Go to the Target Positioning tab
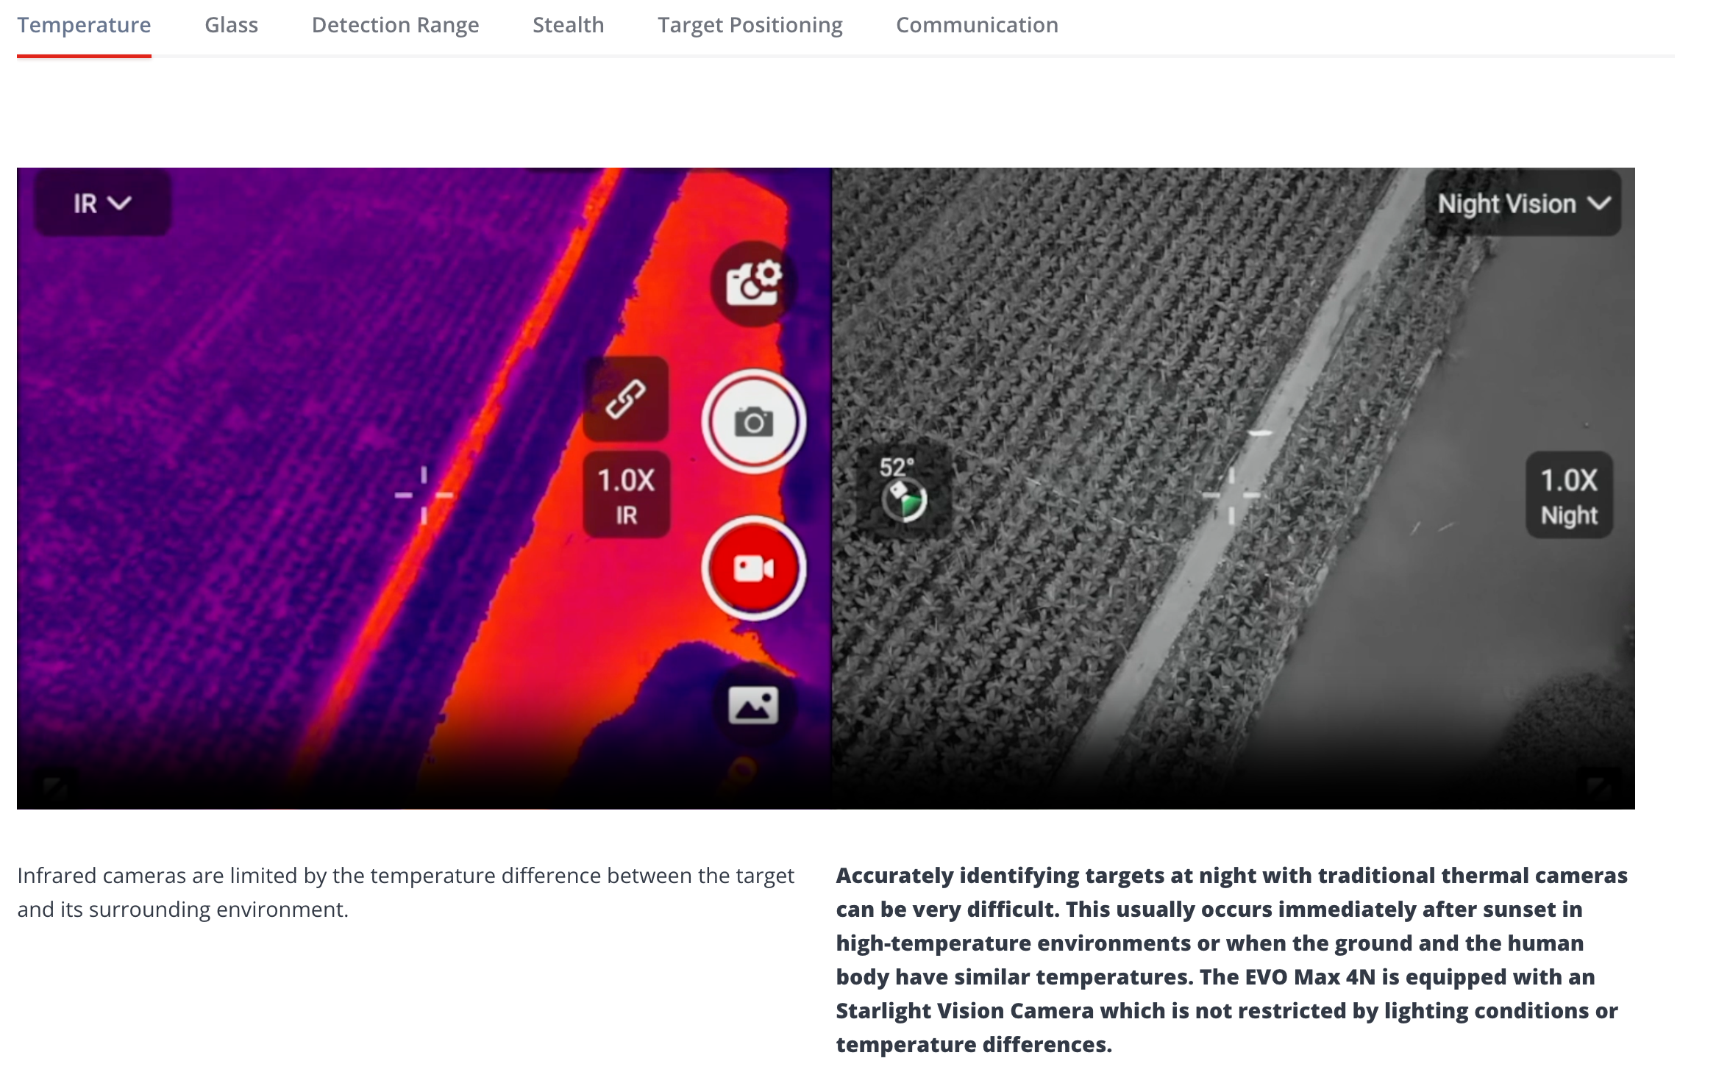1730x1072 pixels. click(750, 26)
